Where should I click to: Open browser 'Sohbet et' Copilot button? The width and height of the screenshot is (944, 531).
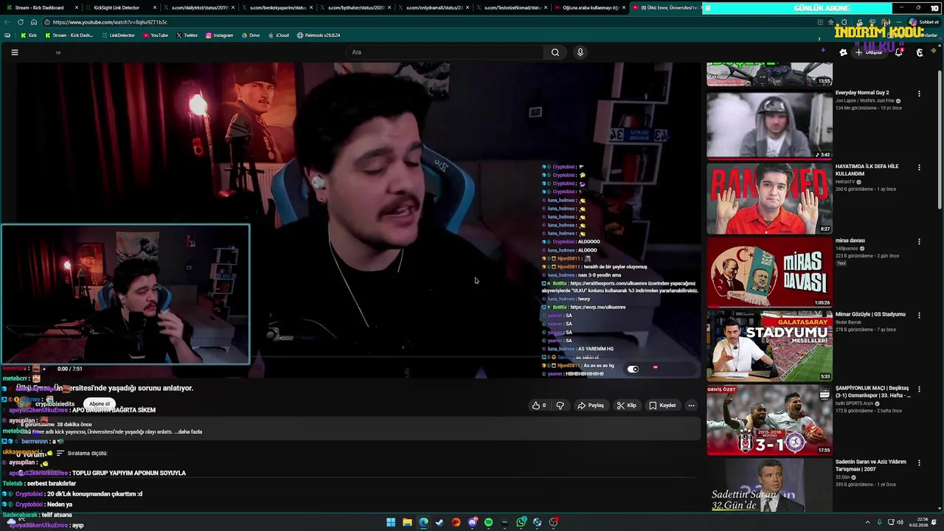(x=923, y=22)
